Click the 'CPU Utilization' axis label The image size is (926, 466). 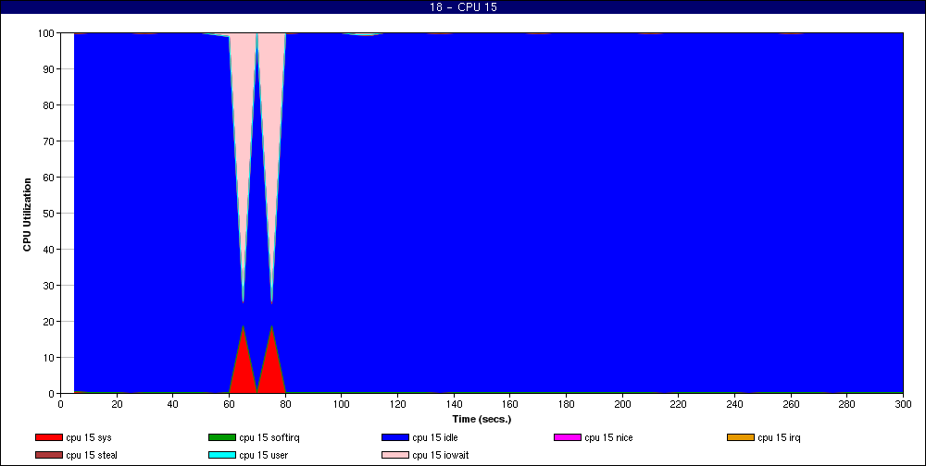[27, 215]
